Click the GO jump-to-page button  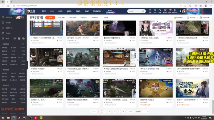[x=148, y=111]
